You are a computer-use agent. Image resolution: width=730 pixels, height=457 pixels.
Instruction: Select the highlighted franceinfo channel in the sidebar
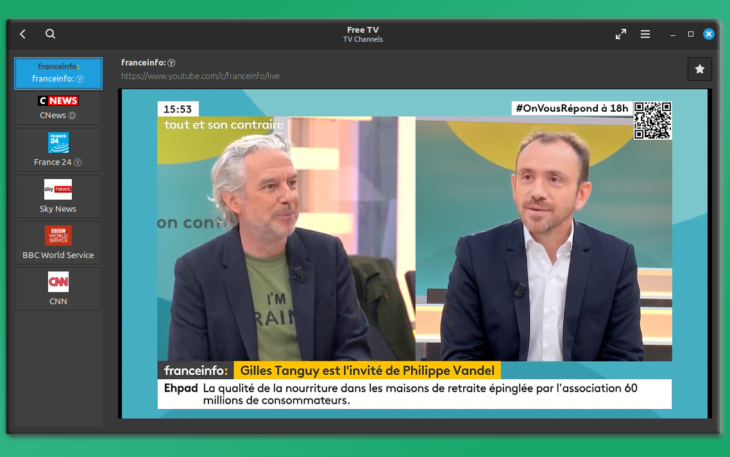click(x=58, y=73)
